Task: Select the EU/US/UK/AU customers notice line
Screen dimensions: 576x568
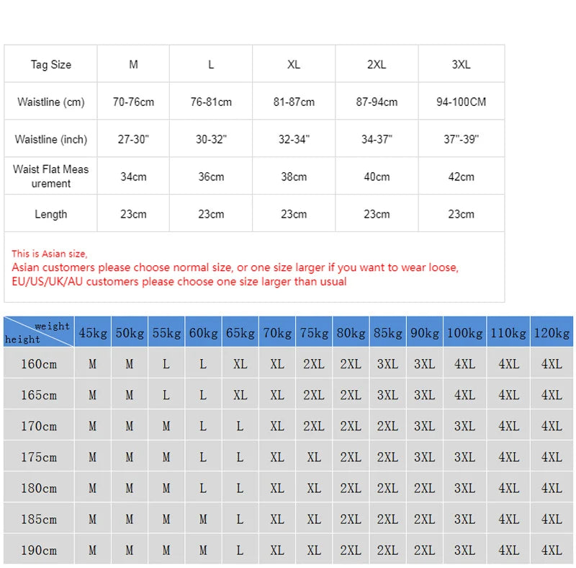Action: 179,281
